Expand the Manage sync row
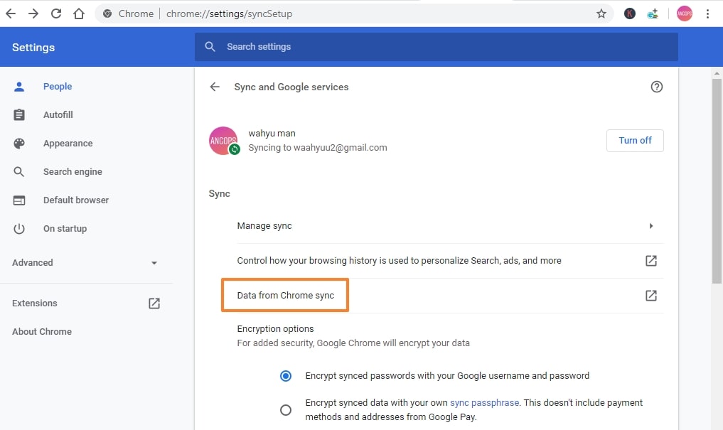The width and height of the screenshot is (723, 430). tap(650, 225)
